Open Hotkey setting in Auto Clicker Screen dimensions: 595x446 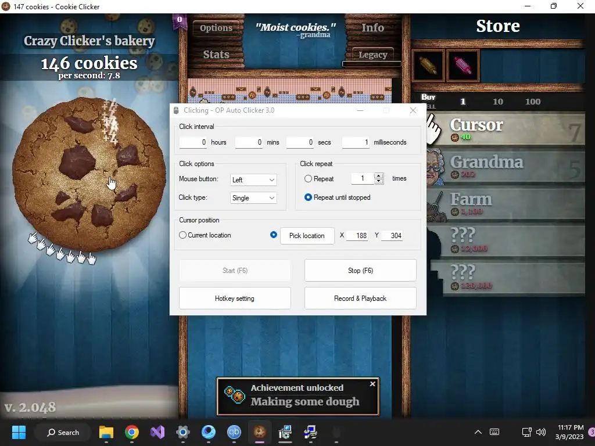tap(235, 298)
